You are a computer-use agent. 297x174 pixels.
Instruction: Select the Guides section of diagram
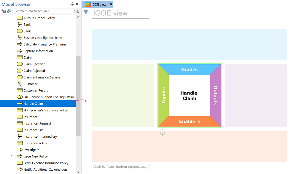pyautogui.click(x=189, y=70)
